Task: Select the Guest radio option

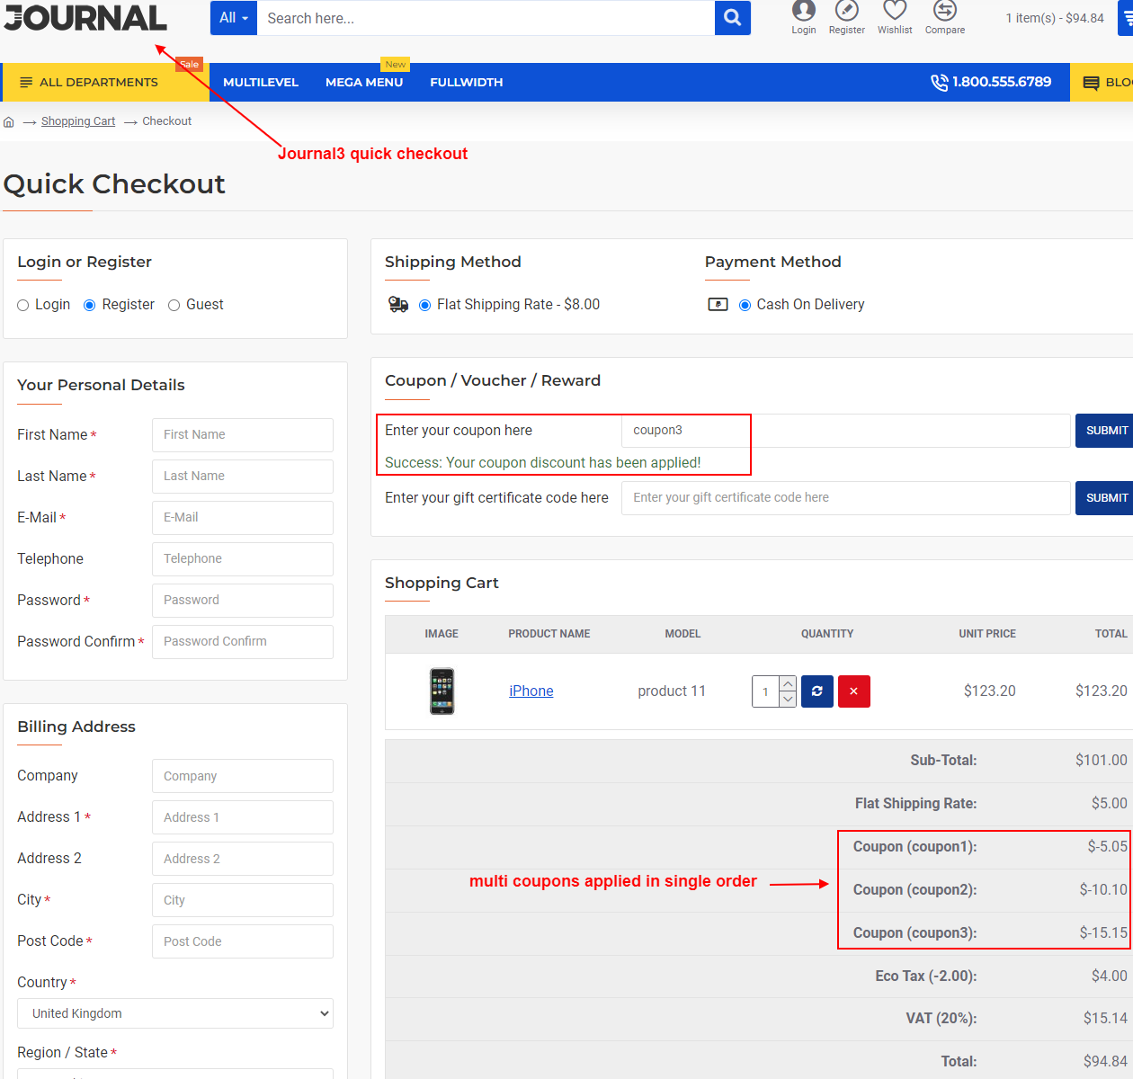Action: pyautogui.click(x=174, y=306)
